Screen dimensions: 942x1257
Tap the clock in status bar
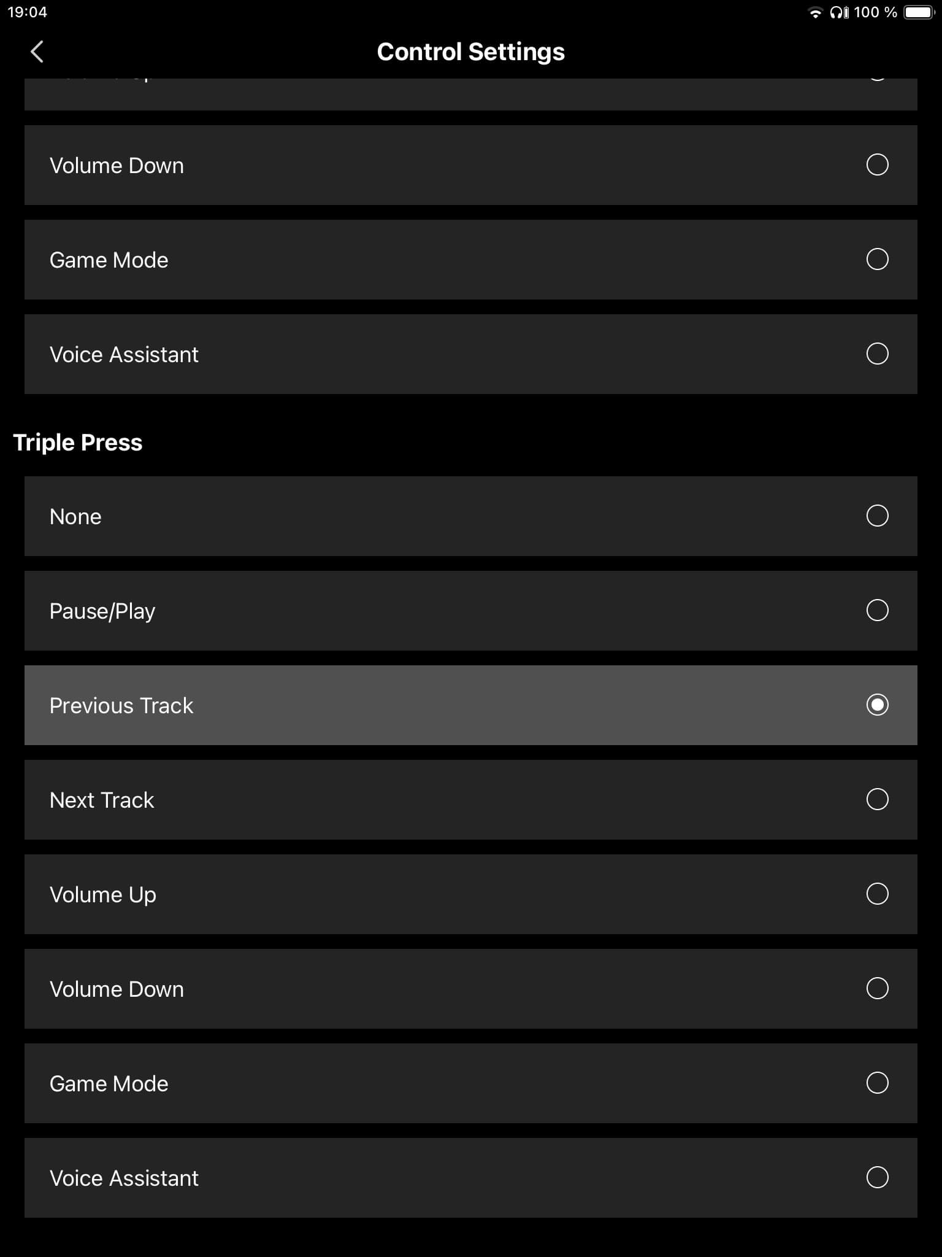pyautogui.click(x=27, y=12)
